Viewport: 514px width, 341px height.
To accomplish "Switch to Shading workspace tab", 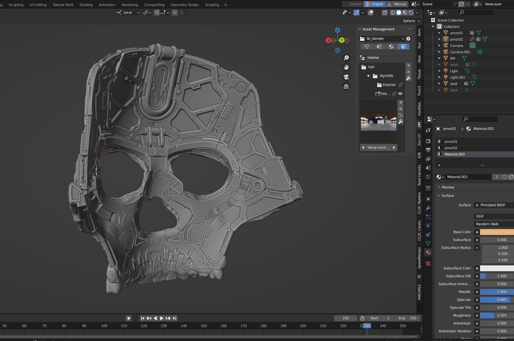I will pyautogui.click(x=86, y=5).
